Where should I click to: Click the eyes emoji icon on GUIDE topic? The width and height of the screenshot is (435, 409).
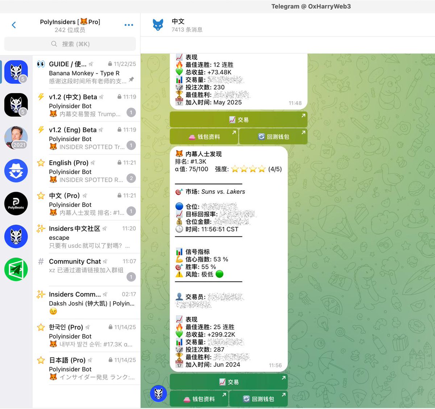click(x=41, y=64)
